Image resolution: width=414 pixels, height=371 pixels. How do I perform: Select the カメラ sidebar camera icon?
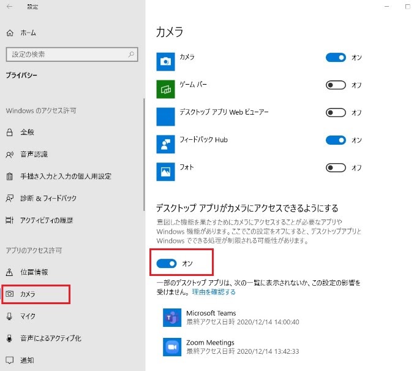10,294
